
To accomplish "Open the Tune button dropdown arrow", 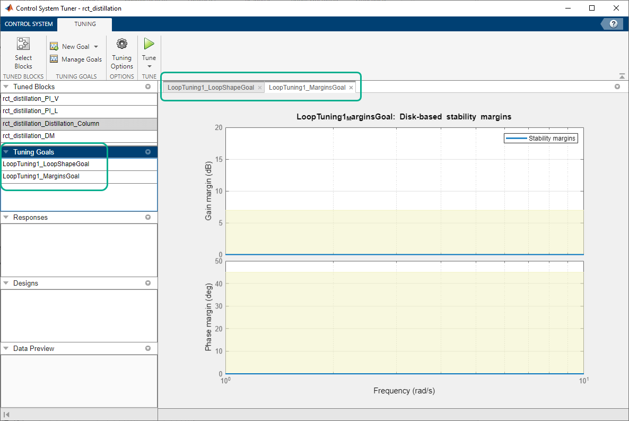I will pyautogui.click(x=149, y=66).
